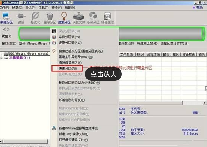
Task: Click the 格式化 format icon
Action: (35, 18)
